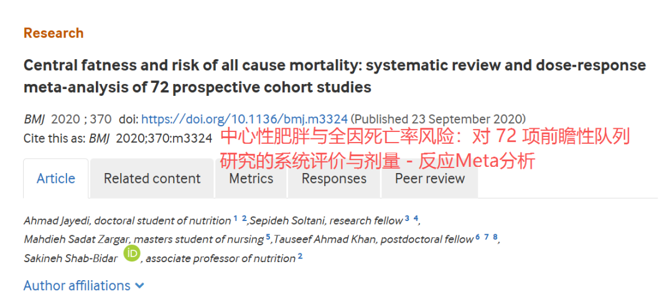The height and width of the screenshot is (292, 672).
Task: Click affiliation superscript 1 after Ahmad Jayedi
Action: click(x=235, y=219)
